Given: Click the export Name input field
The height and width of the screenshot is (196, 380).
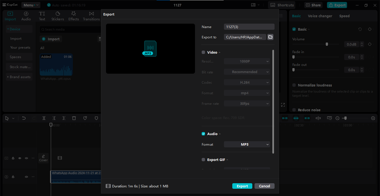Looking at the screenshot, I should coord(249,27).
